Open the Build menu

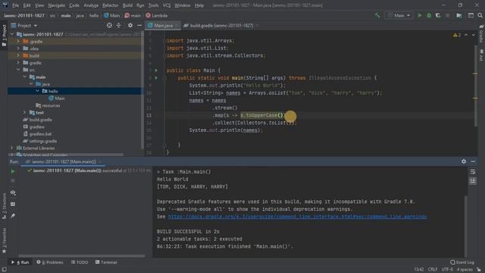click(x=127, y=5)
